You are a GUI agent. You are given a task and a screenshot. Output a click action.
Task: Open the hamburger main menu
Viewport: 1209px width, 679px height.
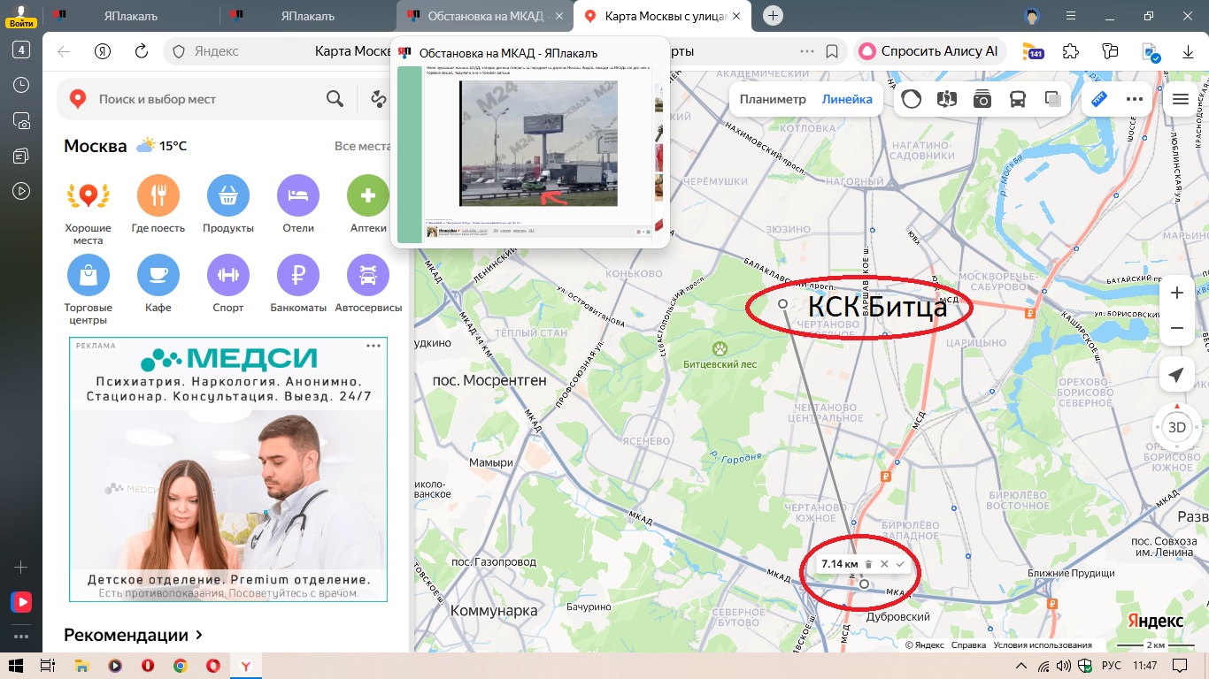(1181, 99)
